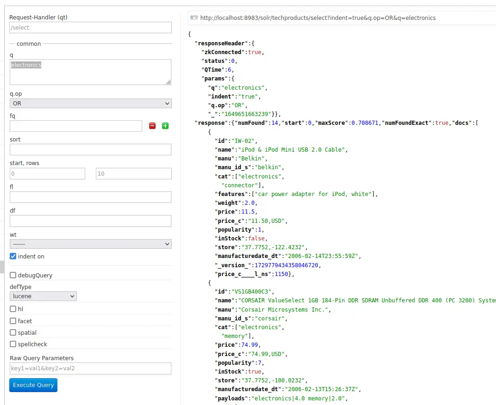Grab the q textarea resize handle

168,82
